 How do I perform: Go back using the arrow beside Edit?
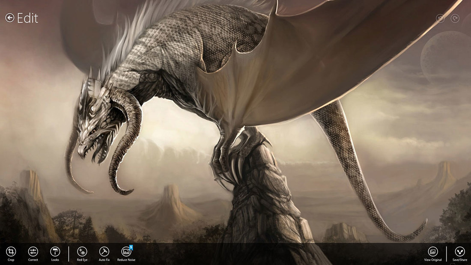pos(9,18)
